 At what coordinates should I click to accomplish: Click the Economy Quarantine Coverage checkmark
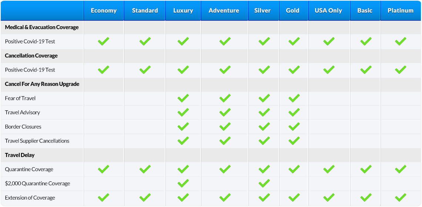point(103,169)
